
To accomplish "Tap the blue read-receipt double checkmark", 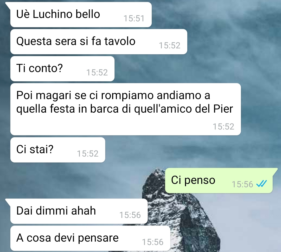I will (x=261, y=184).
